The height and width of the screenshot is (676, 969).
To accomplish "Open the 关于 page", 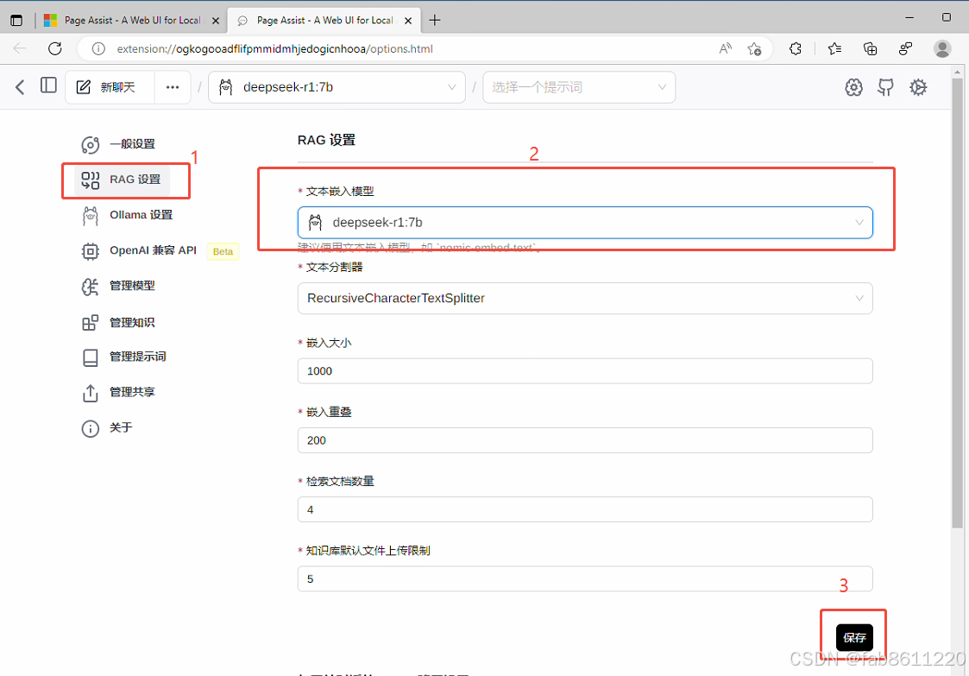I will [121, 427].
